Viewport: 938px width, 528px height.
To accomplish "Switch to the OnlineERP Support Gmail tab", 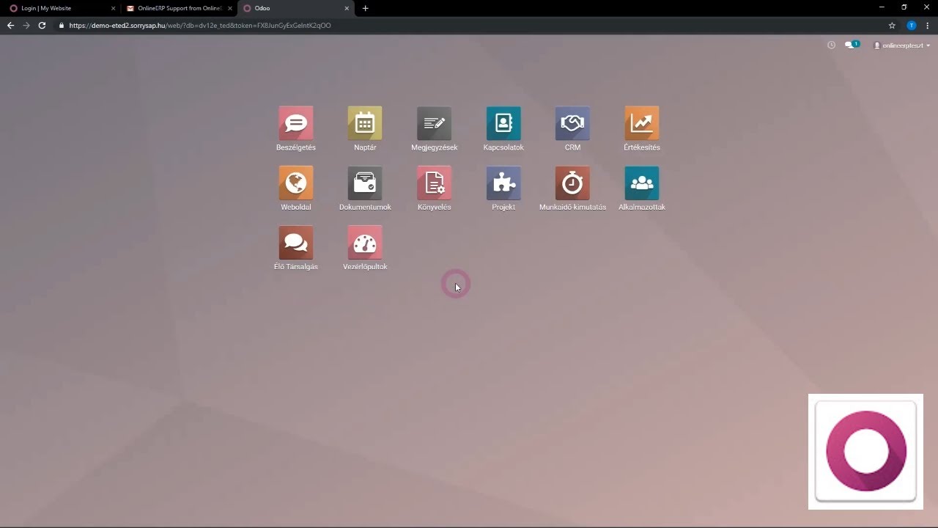I will click(x=178, y=8).
